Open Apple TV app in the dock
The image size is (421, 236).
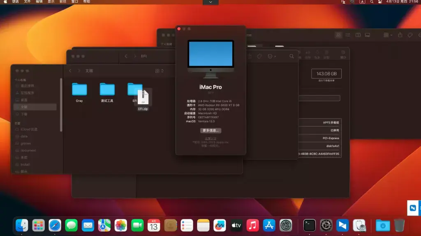[x=236, y=225]
